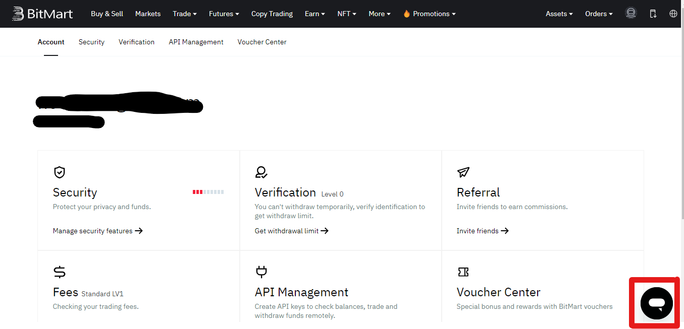The width and height of the screenshot is (684, 329).
Task: Switch to the API Management tab
Action: pos(196,42)
